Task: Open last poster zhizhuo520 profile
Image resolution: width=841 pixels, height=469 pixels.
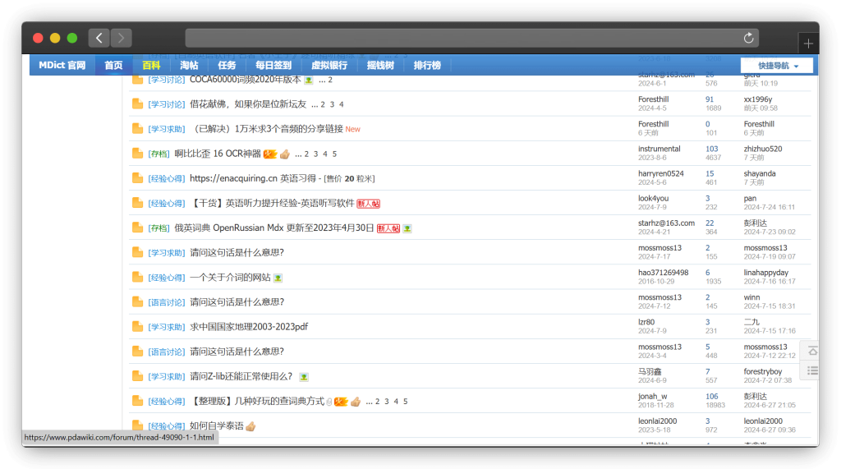Action: [x=763, y=149]
